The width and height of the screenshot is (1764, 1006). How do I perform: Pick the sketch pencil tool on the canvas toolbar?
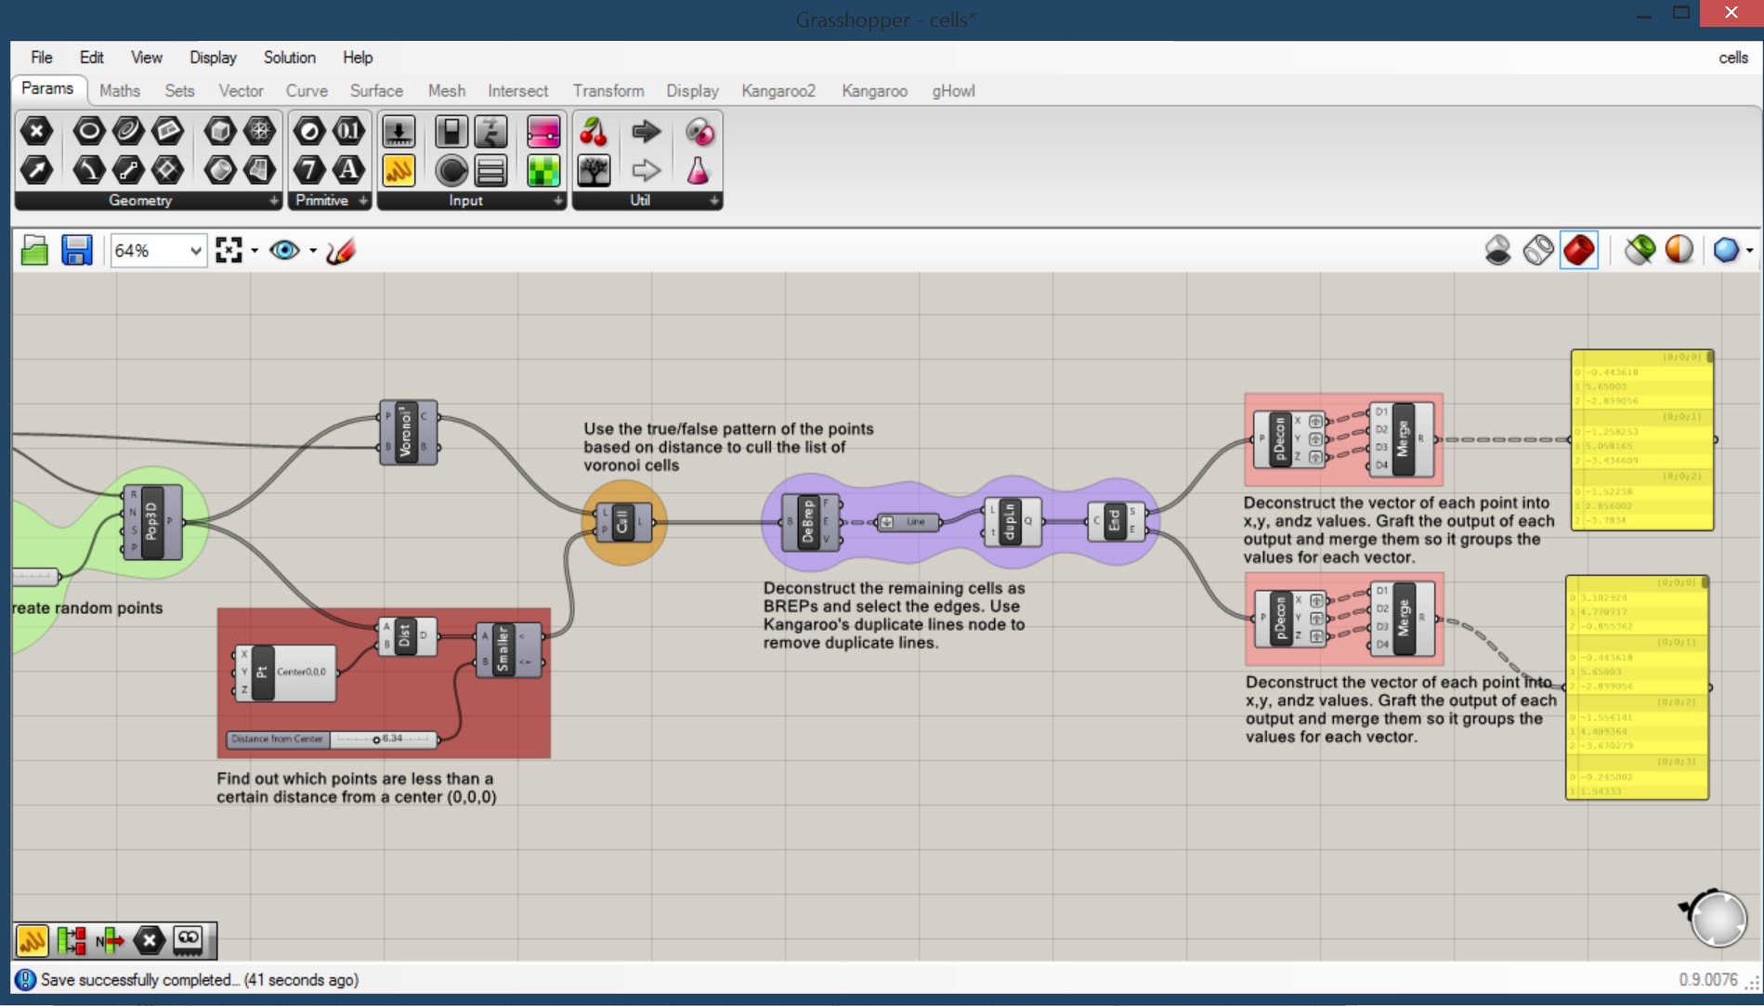click(x=340, y=250)
